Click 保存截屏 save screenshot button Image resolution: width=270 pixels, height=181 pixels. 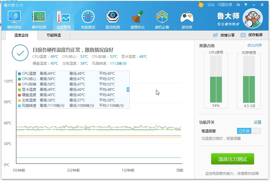coord(255,35)
